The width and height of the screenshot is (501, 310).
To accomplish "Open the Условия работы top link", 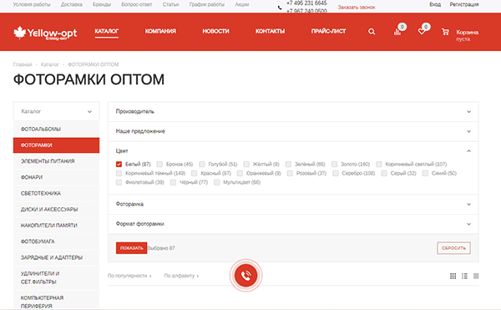I will point(32,4).
